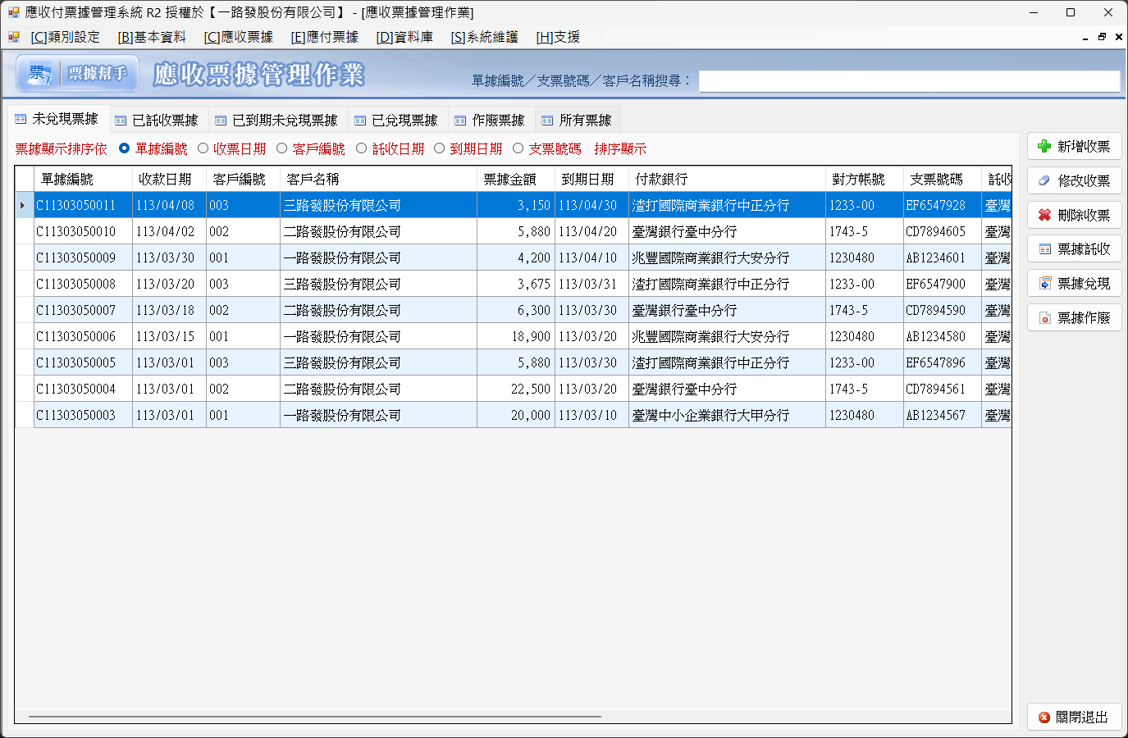Open the [S]系統維護 menu
The width and height of the screenshot is (1128, 738).
click(485, 37)
